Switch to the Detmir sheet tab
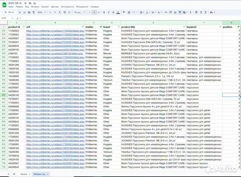 [24, 174]
